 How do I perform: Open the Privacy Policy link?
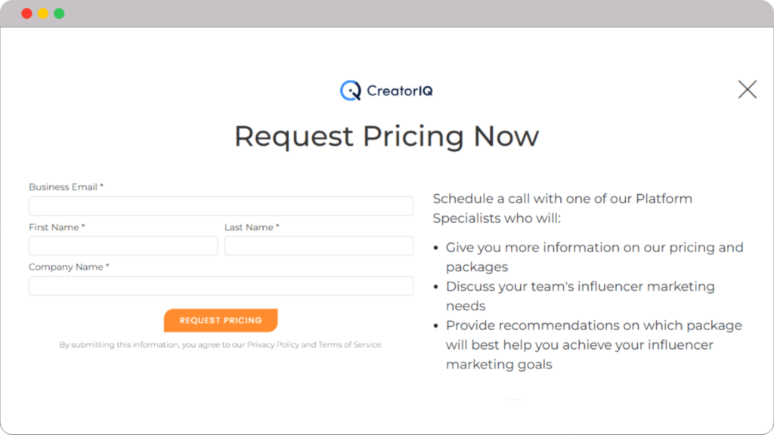pos(273,345)
